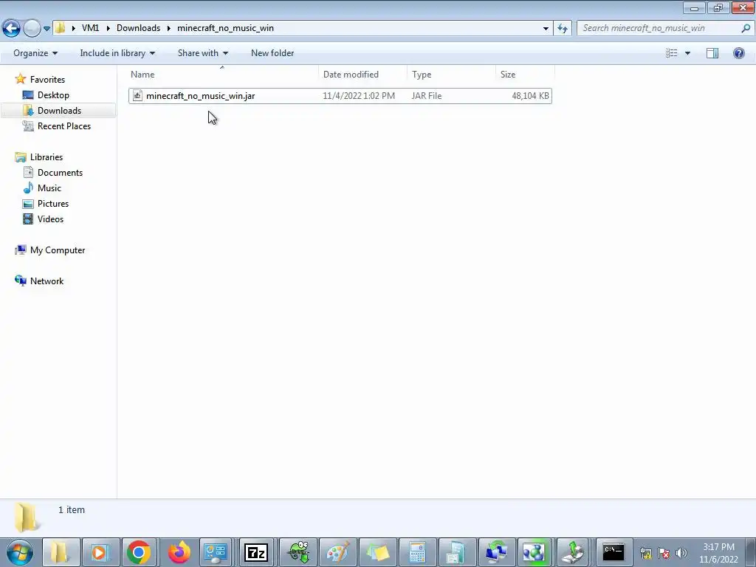Open the Pictures library

pos(53,204)
